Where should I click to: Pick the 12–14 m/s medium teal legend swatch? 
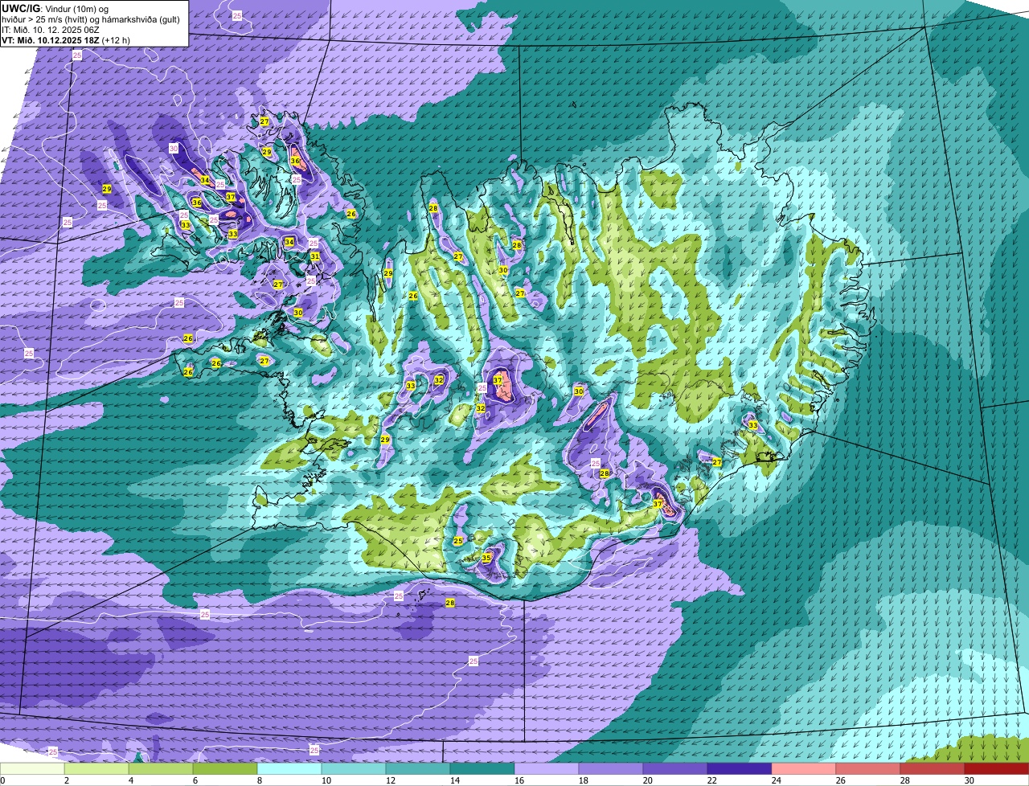point(418,769)
